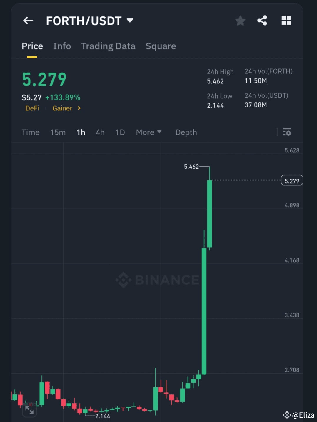Tap the Eliza profile icon bottom right
317x422 pixels.
click(x=287, y=415)
